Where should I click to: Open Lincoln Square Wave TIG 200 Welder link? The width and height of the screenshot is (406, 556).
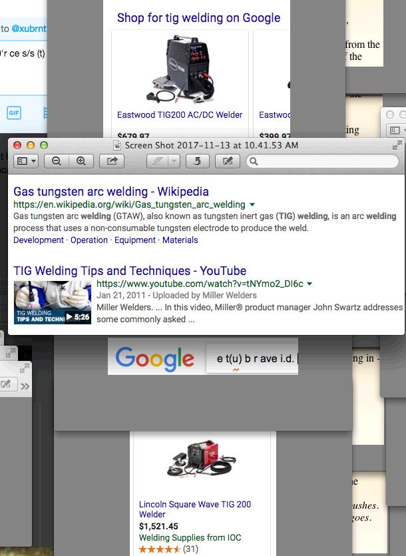coord(194,509)
